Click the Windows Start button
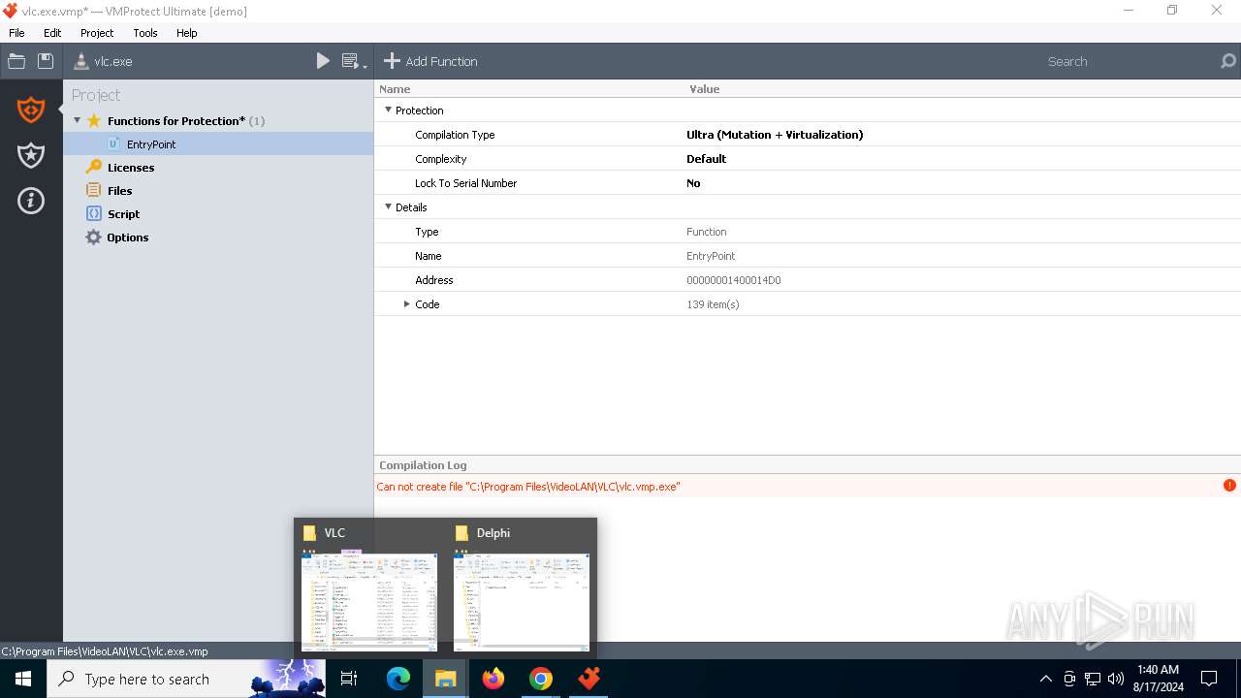This screenshot has height=698, width=1241. 23,679
